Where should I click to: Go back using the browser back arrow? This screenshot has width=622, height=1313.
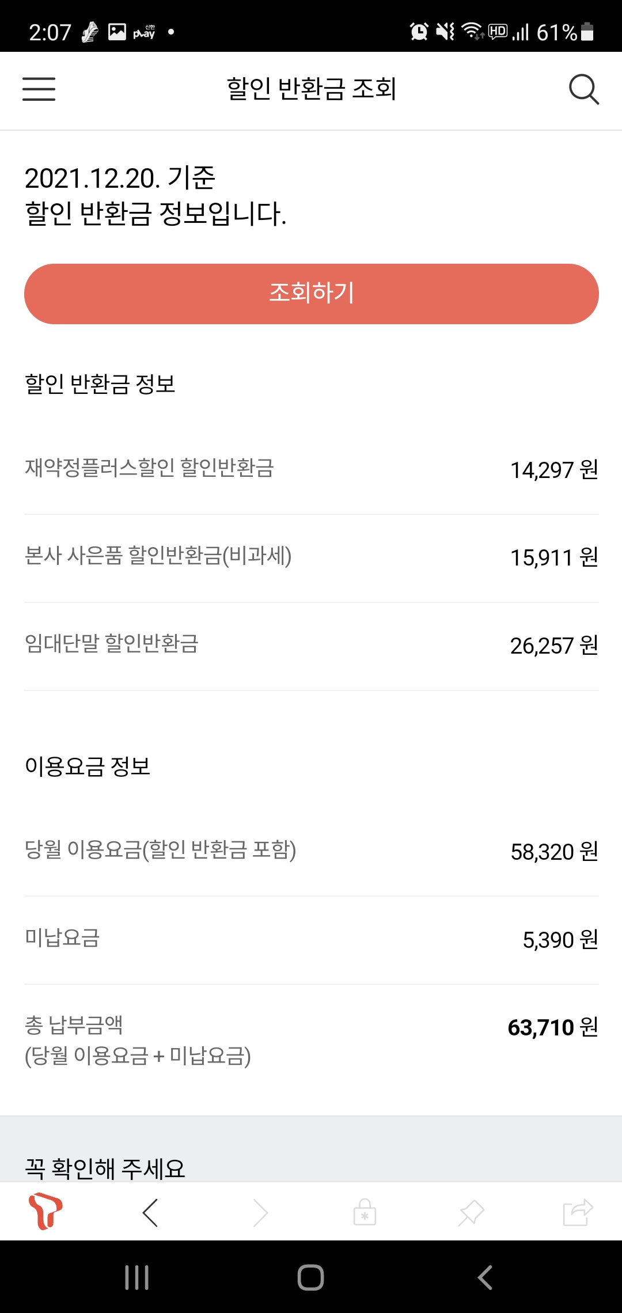150,1213
